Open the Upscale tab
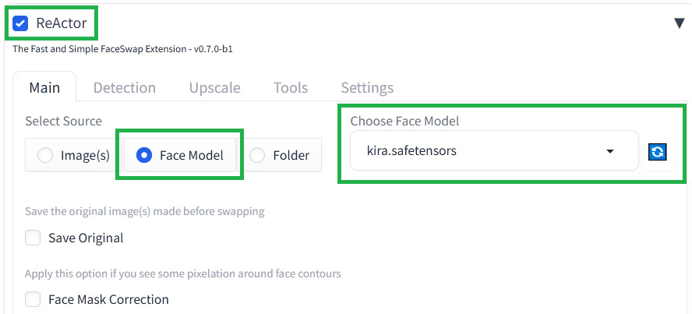 click(214, 87)
